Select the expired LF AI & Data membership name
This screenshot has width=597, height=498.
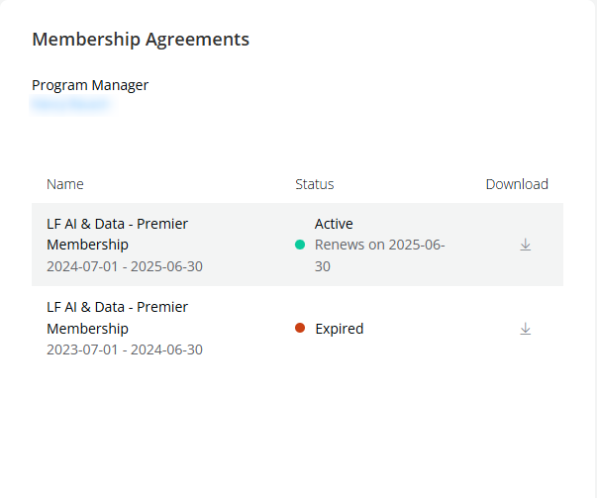click(x=117, y=318)
